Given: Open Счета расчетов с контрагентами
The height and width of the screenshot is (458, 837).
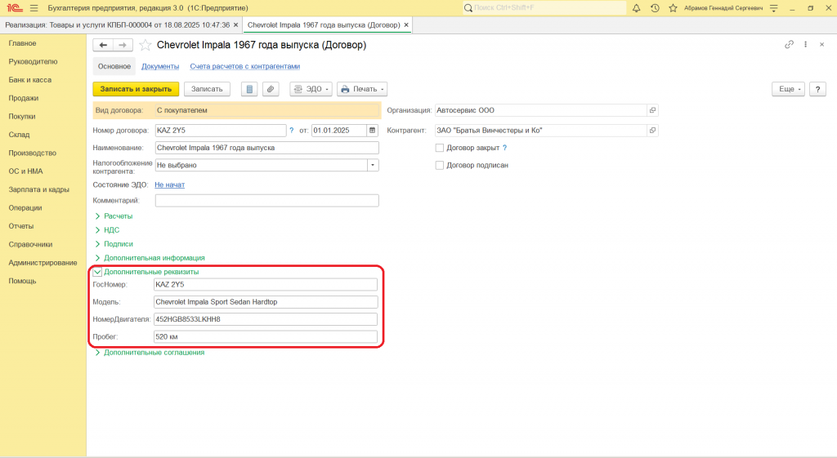Looking at the screenshot, I should click(245, 66).
